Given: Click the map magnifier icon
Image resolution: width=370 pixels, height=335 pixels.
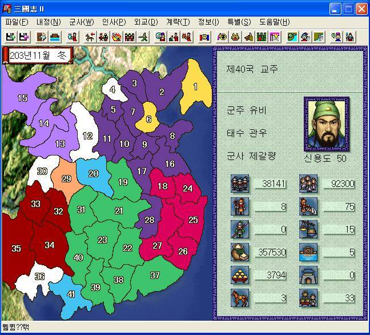Looking at the screenshot, I should pos(292,37).
